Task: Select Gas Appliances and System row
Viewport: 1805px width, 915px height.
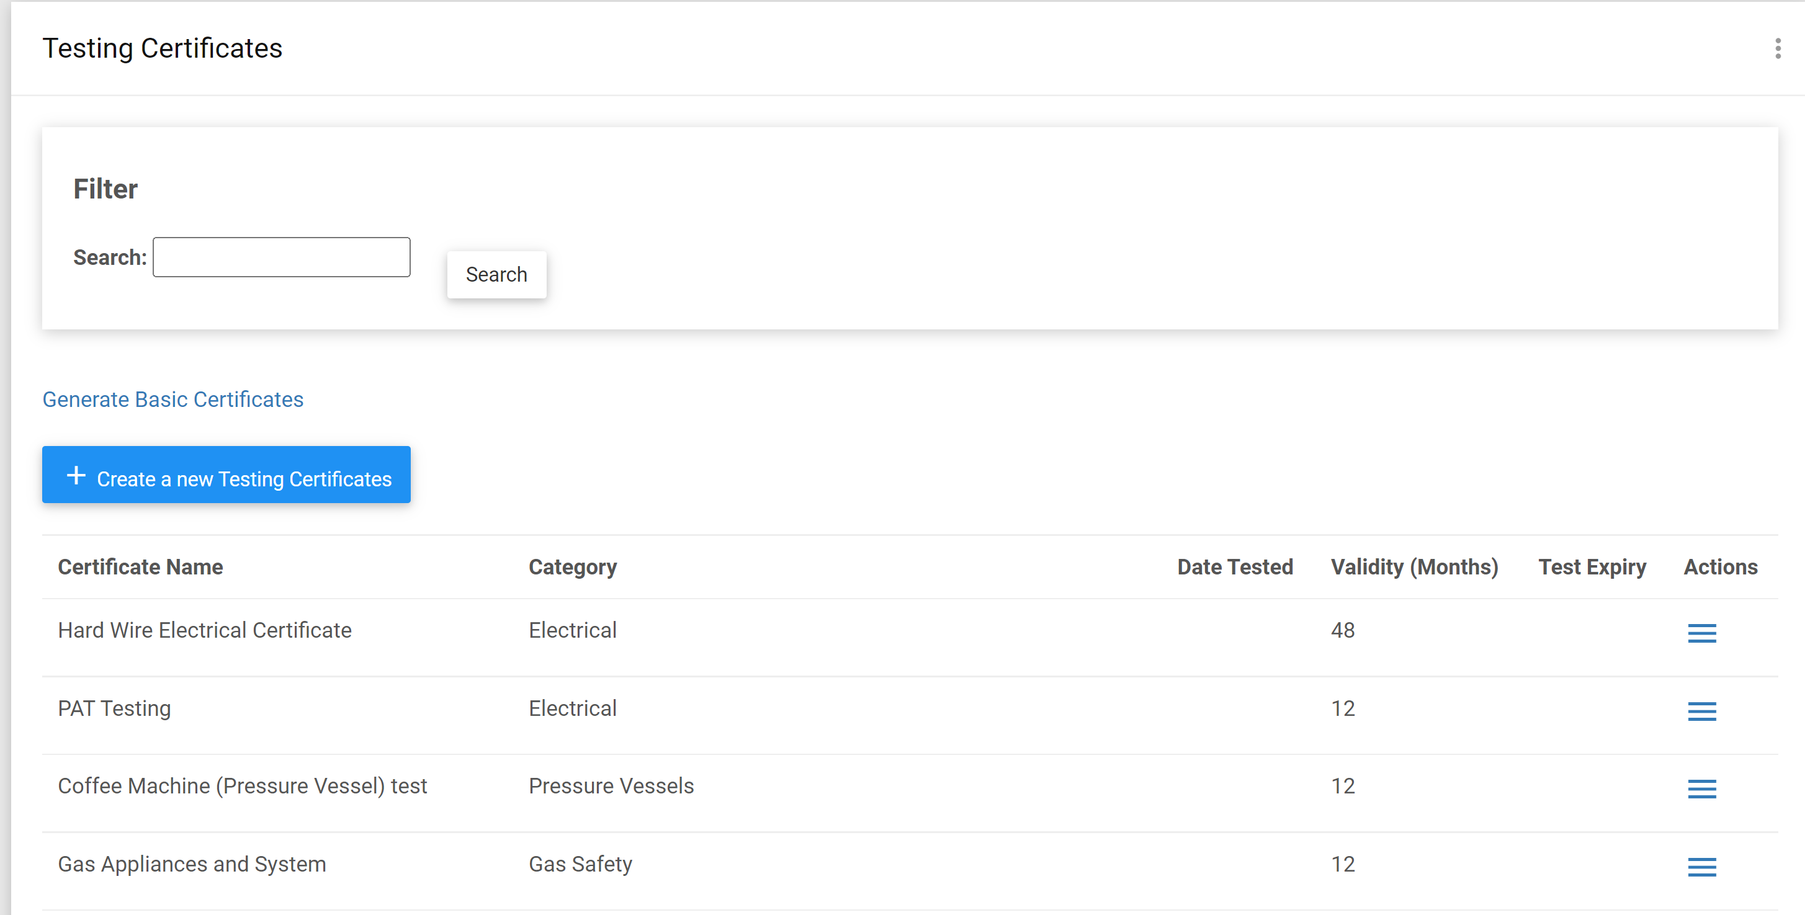Action: pos(192,864)
